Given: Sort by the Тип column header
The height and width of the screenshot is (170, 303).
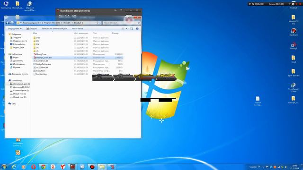Looking at the screenshot, I should (x=95, y=33).
